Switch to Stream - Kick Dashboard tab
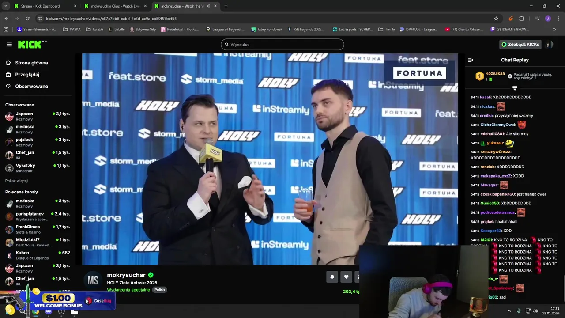 (45, 6)
